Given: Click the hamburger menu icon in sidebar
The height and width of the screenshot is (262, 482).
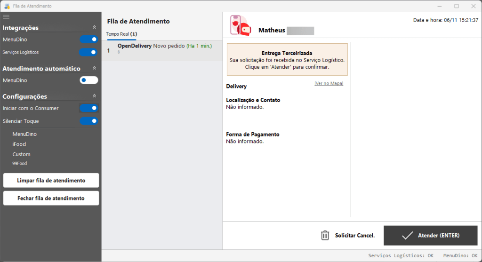Looking at the screenshot, I should [6, 16].
